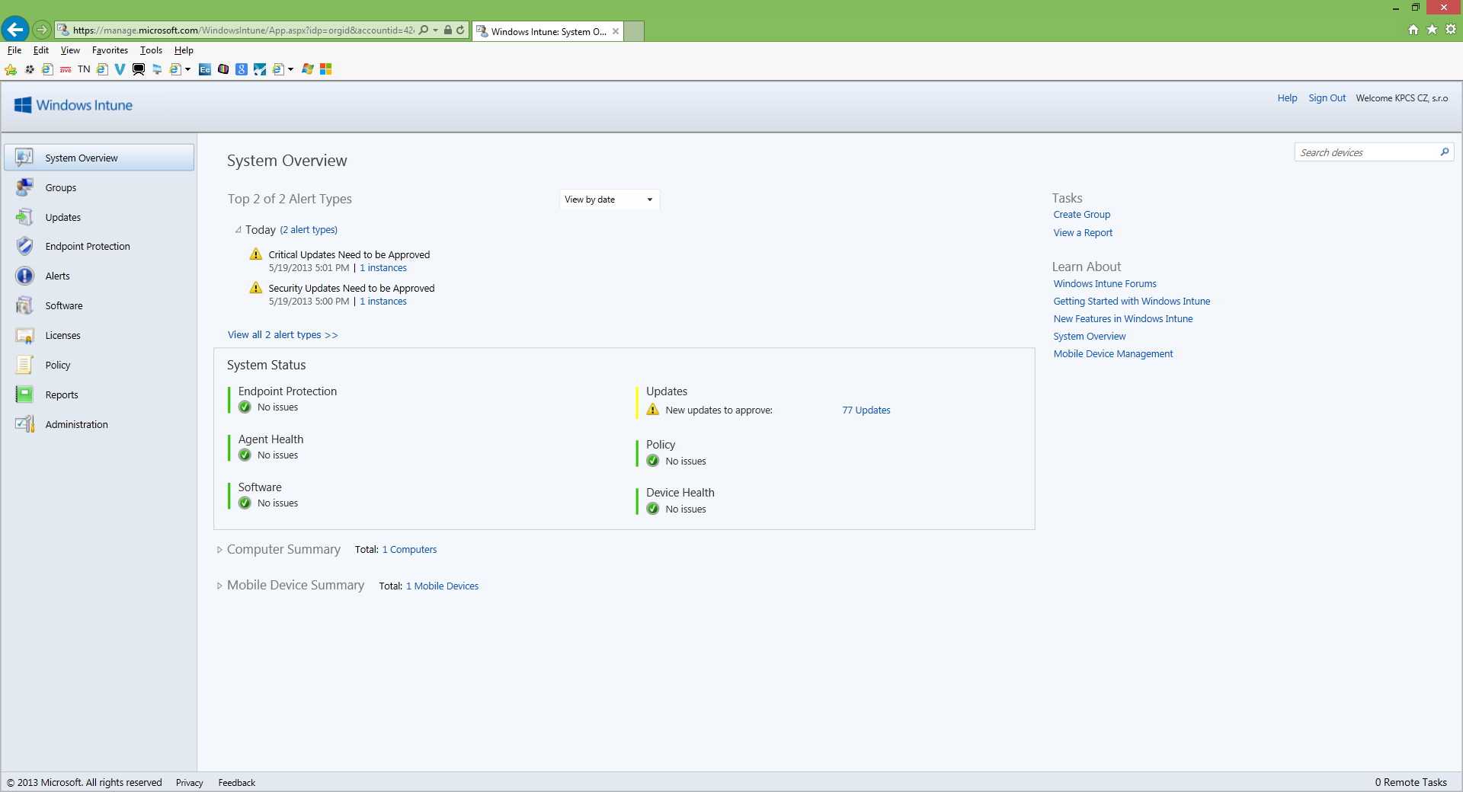Screen dimensions: 1463x792
Task: Click the browser URL address field
Action: (x=243, y=30)
